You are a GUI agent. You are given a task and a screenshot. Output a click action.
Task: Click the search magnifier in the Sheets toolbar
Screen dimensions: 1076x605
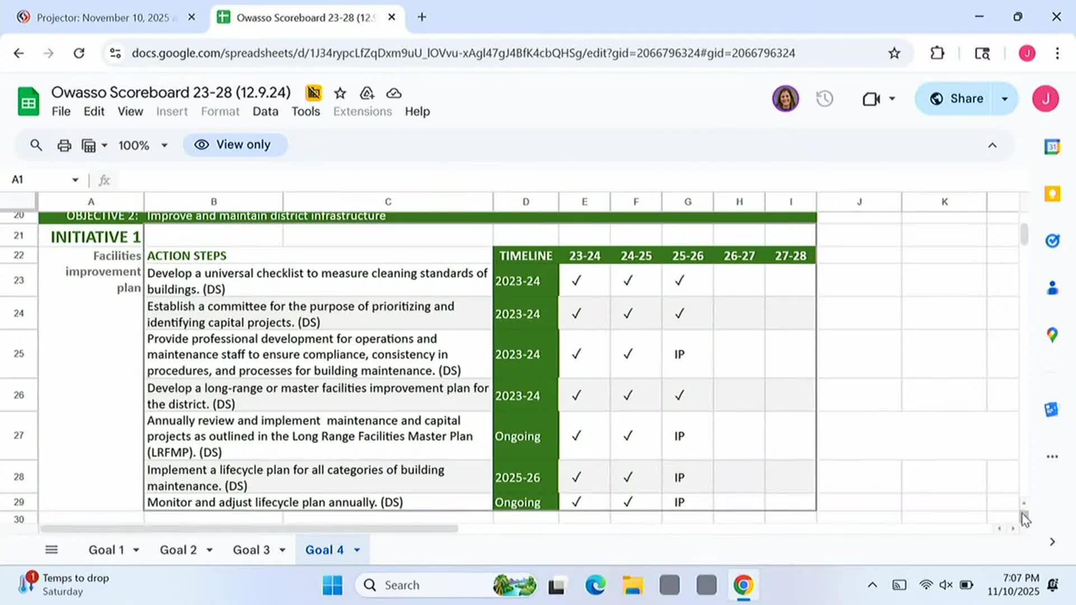point(36,146)
